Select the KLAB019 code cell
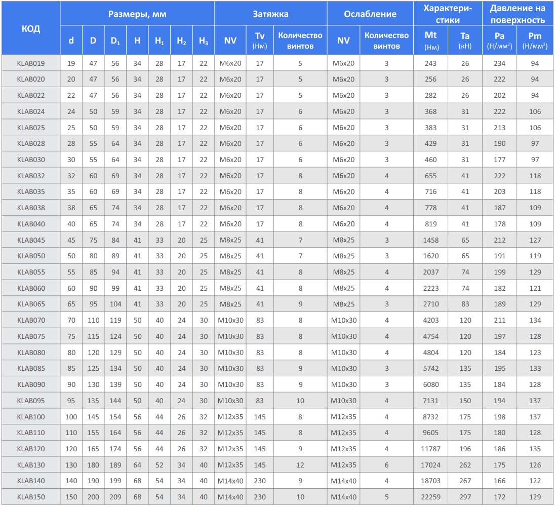556x508 pixels. tap(31, 63)
